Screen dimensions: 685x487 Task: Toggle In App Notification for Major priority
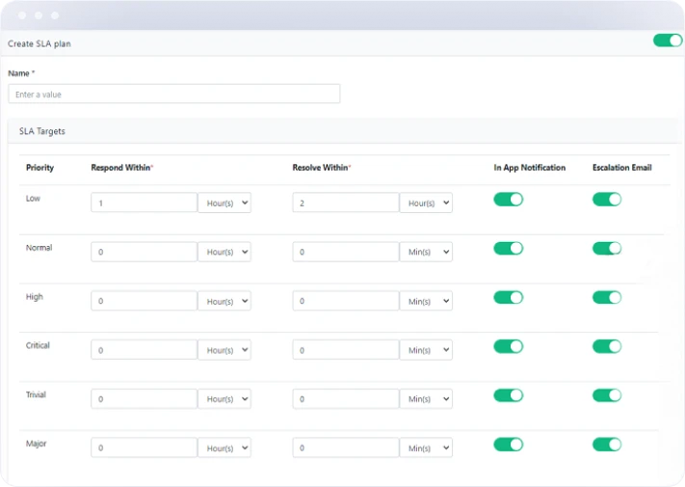(508, 445)
